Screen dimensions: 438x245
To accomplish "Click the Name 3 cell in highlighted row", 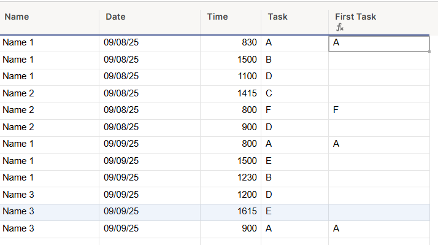I will [50, 212].
